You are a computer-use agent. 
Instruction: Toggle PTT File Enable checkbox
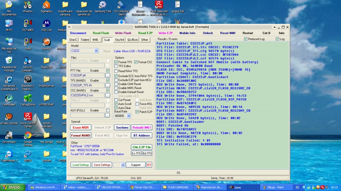108,70
